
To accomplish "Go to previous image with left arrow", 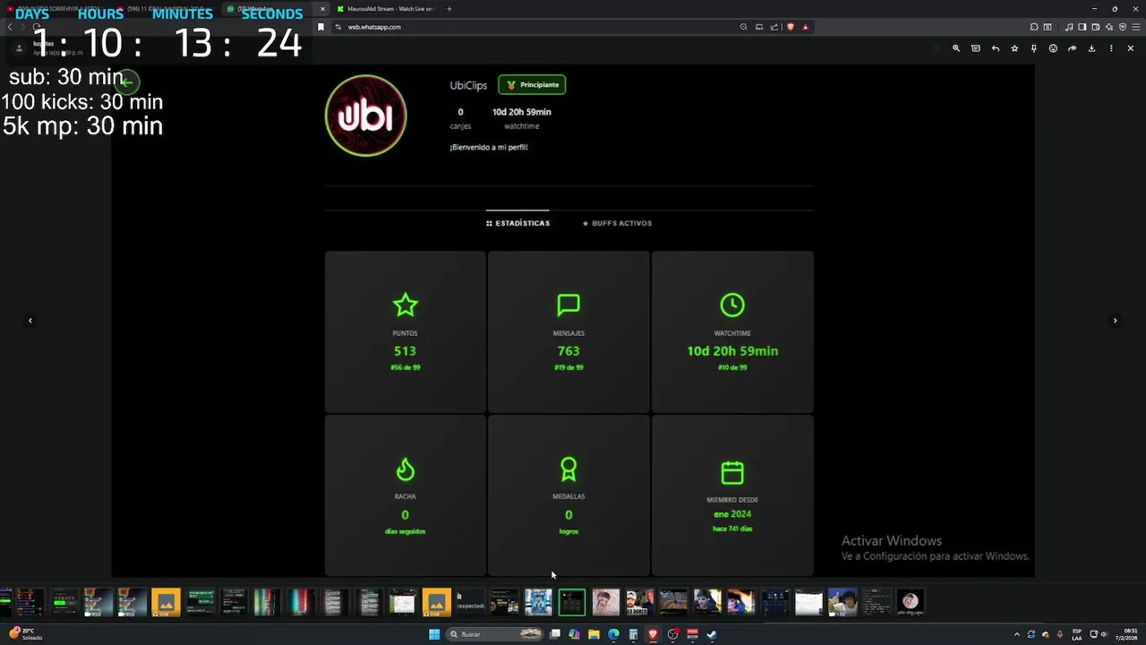I will point(30,320).
